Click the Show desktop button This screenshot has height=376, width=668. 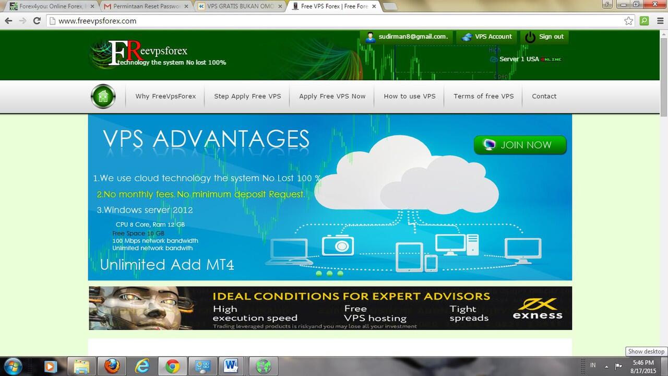[664, 366]
